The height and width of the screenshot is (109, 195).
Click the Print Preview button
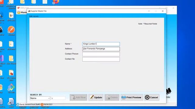[x=132, y=97]
